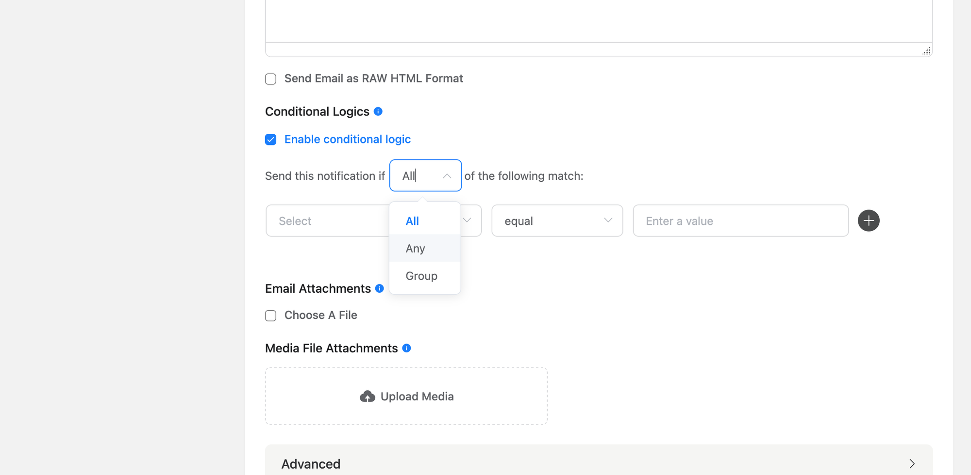Choose the Group option in list
The width and height of the screenshot is (971, 475).
click(421, 276)
